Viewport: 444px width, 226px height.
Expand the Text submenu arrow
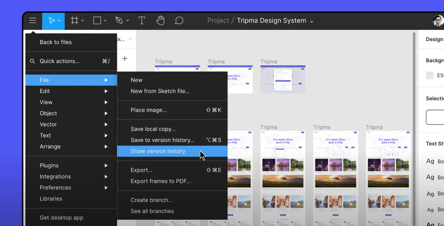coord(106,135)
